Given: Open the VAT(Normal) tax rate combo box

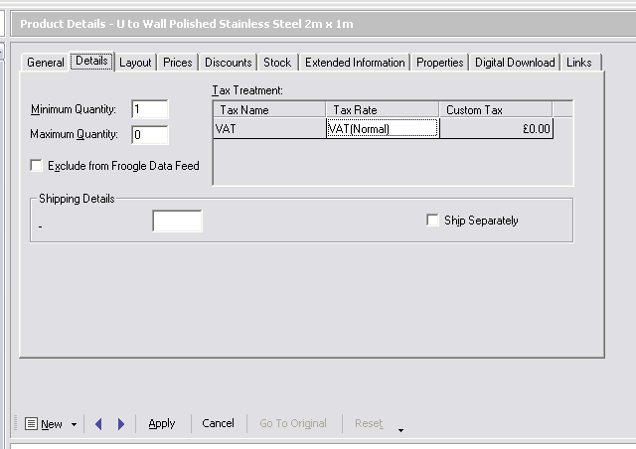Looking at the screenshot, I should 382,128.
